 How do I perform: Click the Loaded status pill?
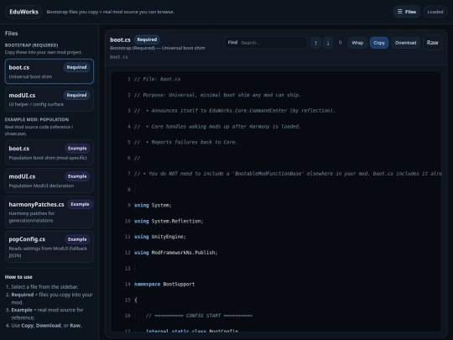[435, 12]
